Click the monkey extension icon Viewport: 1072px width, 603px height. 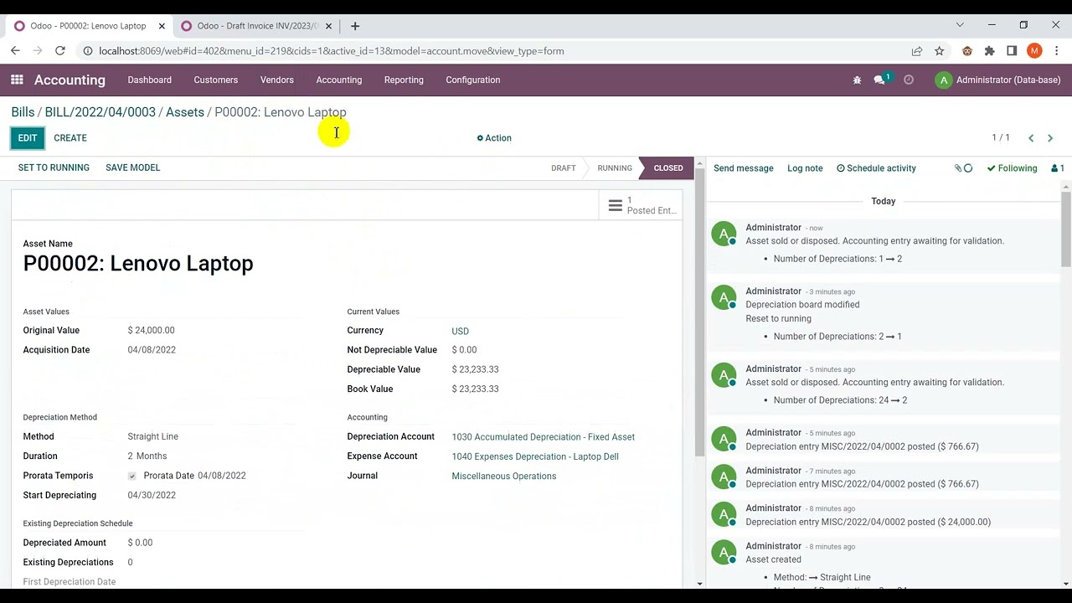point(967,51)
